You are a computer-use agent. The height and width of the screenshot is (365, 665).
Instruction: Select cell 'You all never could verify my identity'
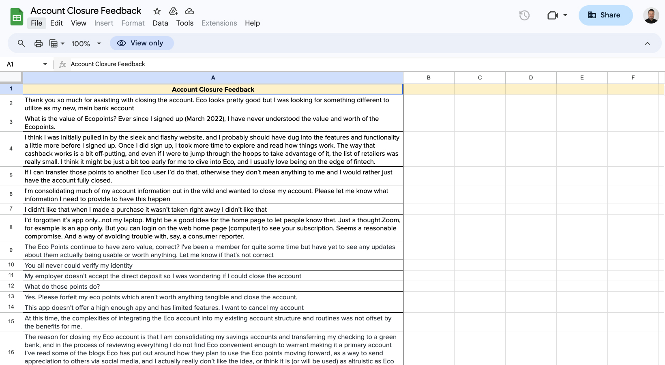click(213, 265)
